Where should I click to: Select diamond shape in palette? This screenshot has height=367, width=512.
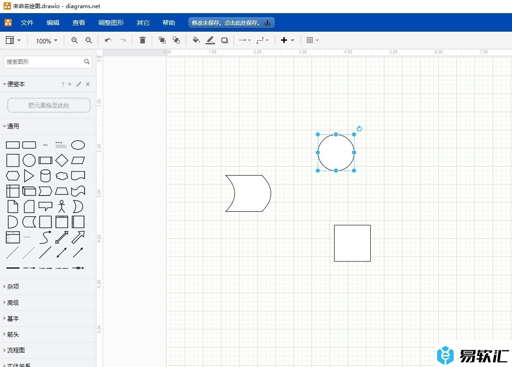coord(62,160)
